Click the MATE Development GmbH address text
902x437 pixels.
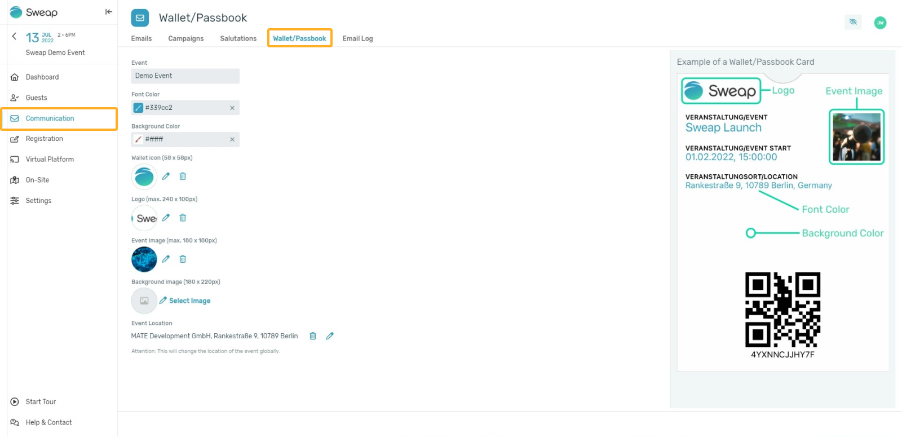click(x=215, y=336)
